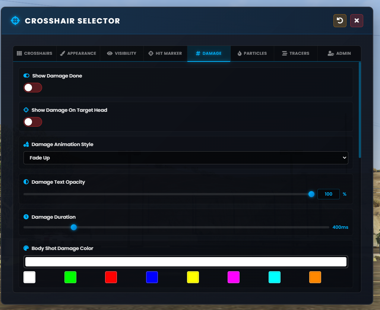Select the Damage tab
The image size is (380, 310).
coord(209,53)
